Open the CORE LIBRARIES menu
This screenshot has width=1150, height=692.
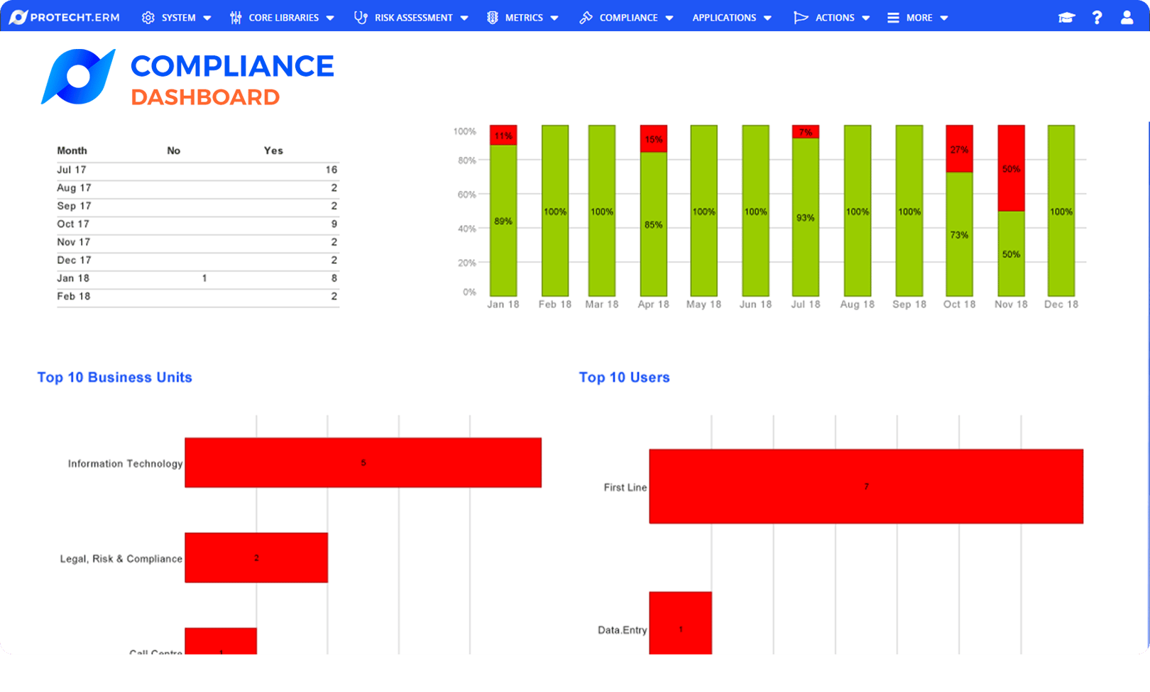(283, 17)
